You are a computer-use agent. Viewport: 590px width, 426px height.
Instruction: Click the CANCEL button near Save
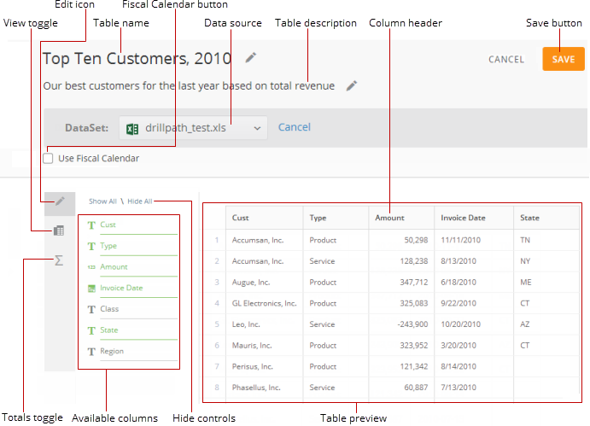[x=506, y=60]
